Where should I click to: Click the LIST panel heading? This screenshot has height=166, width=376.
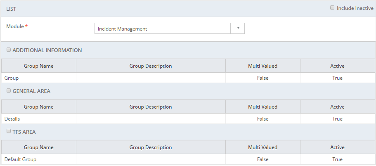(x=11, y=9)
